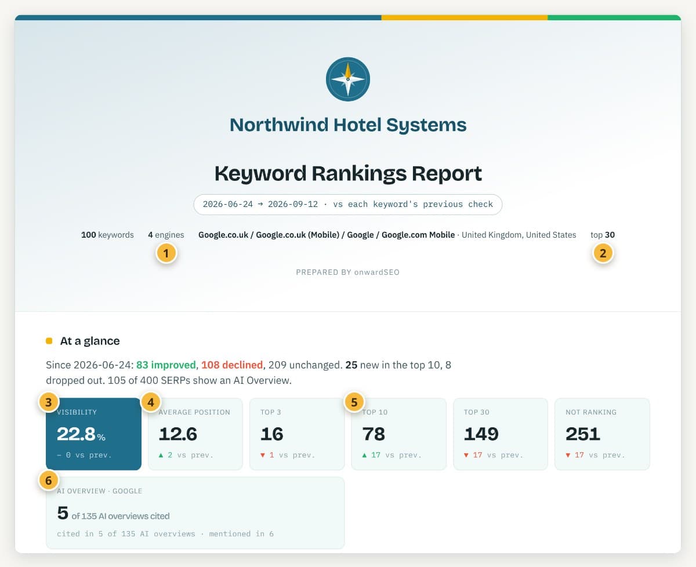This screenshot has height=567, width=696.
Task: Select the date range pill 2026-06-24 → 2026-09-12
Action: click(x=348, y=204)
